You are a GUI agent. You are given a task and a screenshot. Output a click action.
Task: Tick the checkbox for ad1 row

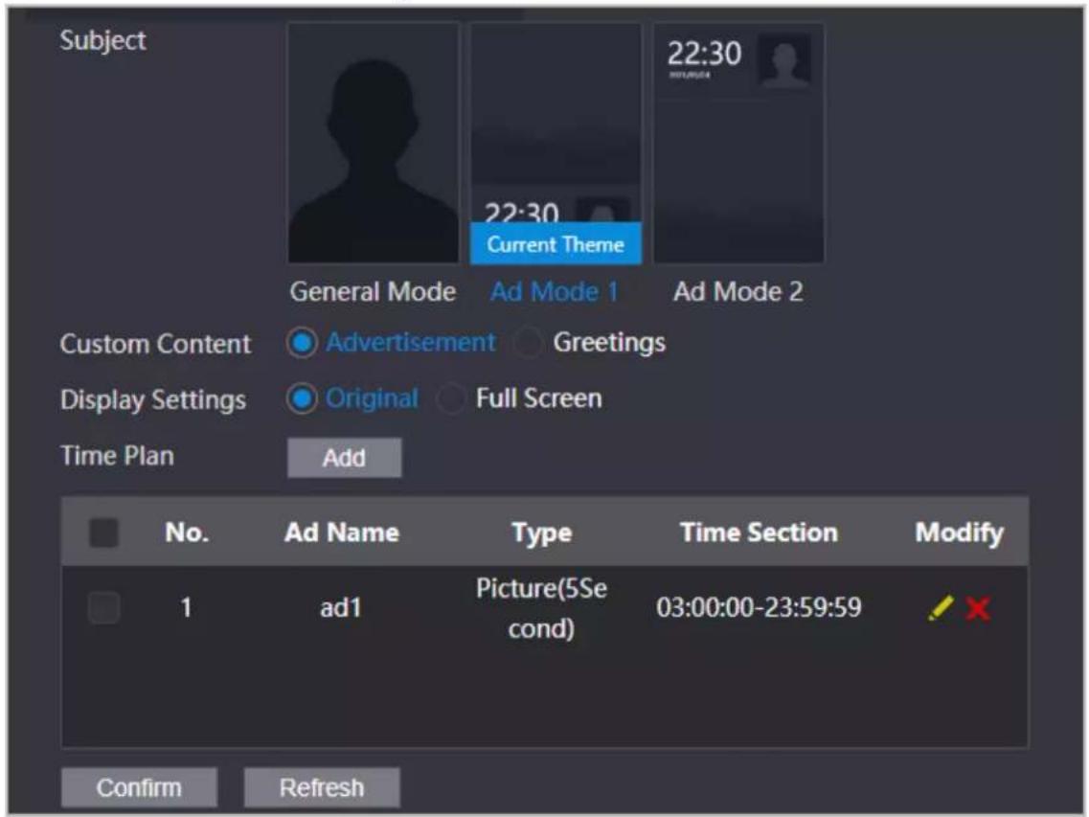[104, 607]
